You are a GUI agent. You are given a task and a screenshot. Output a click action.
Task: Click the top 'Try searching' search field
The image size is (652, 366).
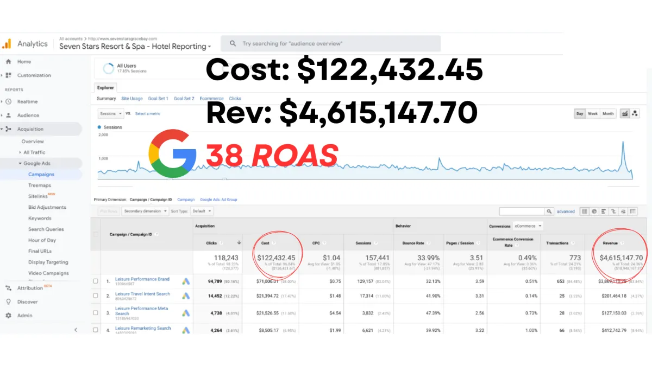point(330,43)
